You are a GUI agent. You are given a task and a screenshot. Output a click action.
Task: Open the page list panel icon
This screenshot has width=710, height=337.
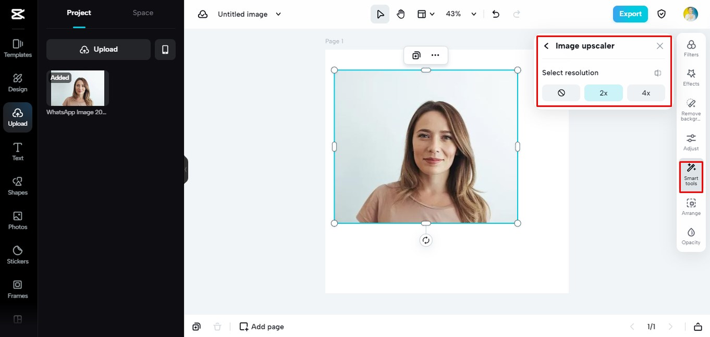(x=698, y=327)
